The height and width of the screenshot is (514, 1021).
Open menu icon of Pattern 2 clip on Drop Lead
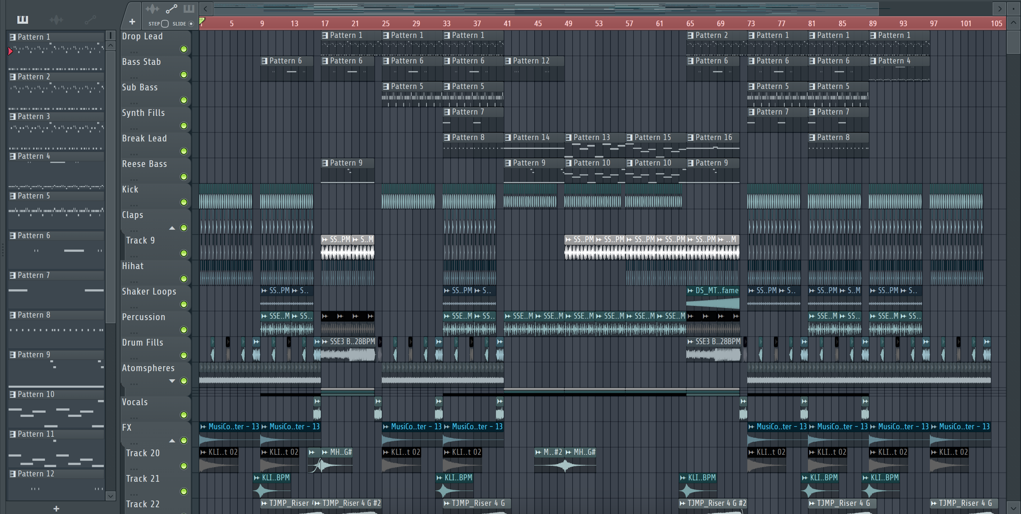[691, 35]
